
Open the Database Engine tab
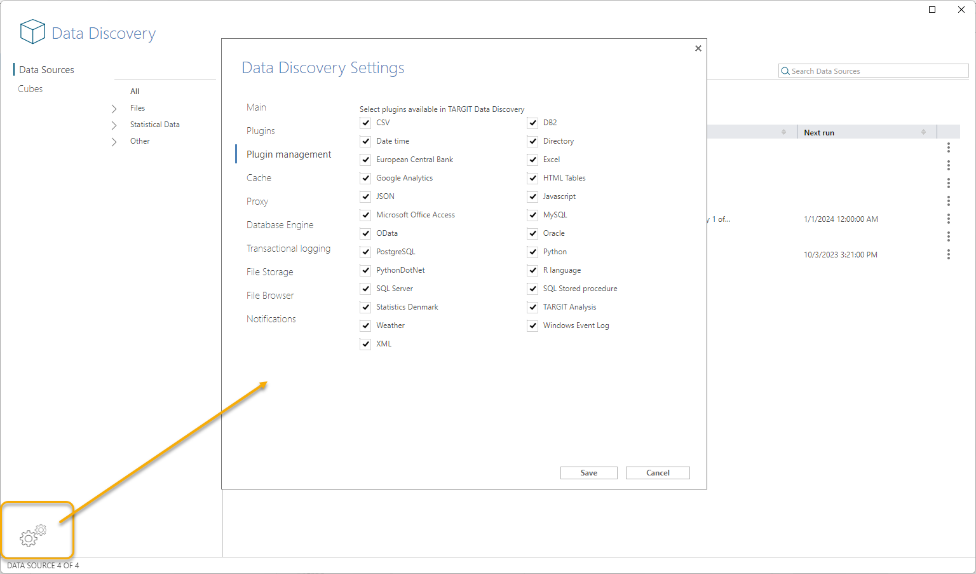tap(280, 225)
